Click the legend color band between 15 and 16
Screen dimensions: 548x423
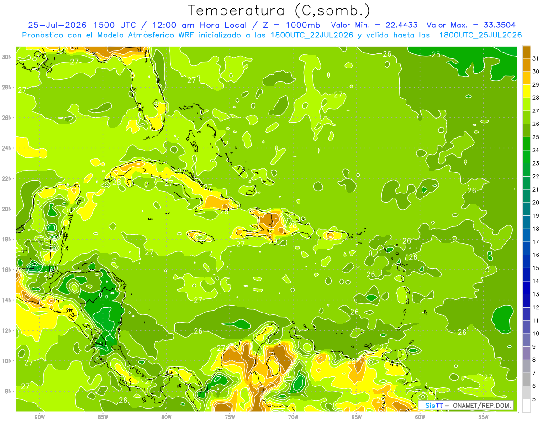pyautogui.click(x=527, y=262)
